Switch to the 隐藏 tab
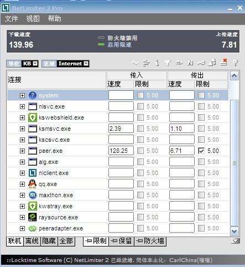 click(49, 242)
